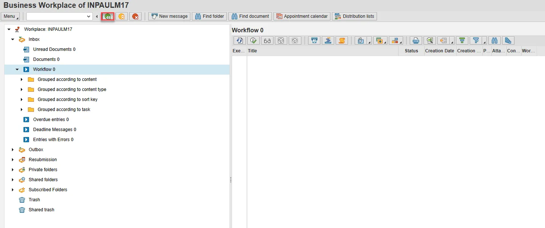Open the filter icon's dropdown arrow
This screenshot has width=545, height=228.
[x=485, y=42]
